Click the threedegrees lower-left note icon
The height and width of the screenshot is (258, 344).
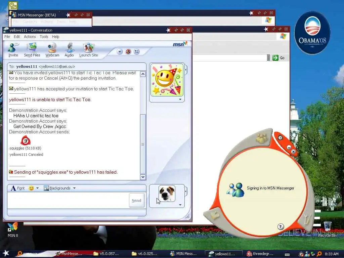(215, 215)
